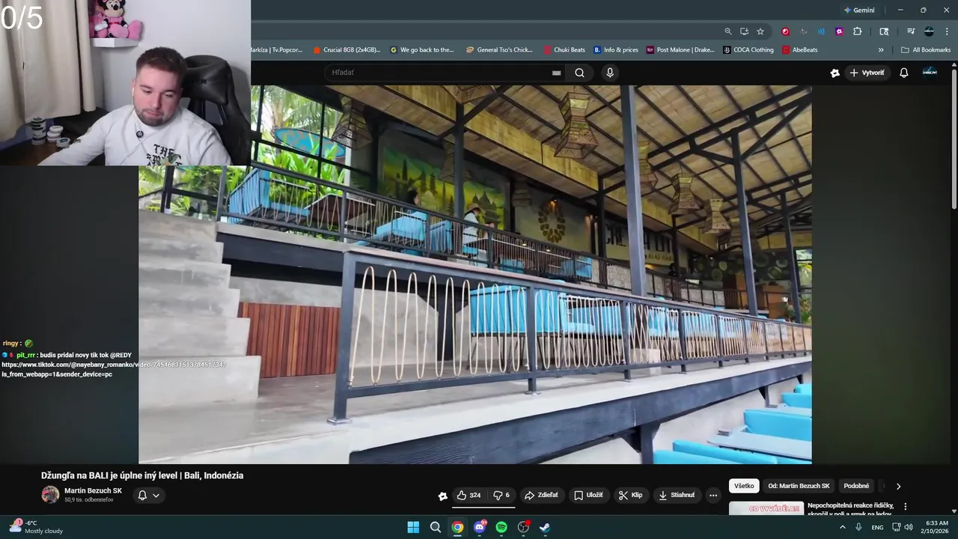Open the Chrome extensions puzzle menu
Viewport: 958px width, 539px height.
[x=858, y=31]
